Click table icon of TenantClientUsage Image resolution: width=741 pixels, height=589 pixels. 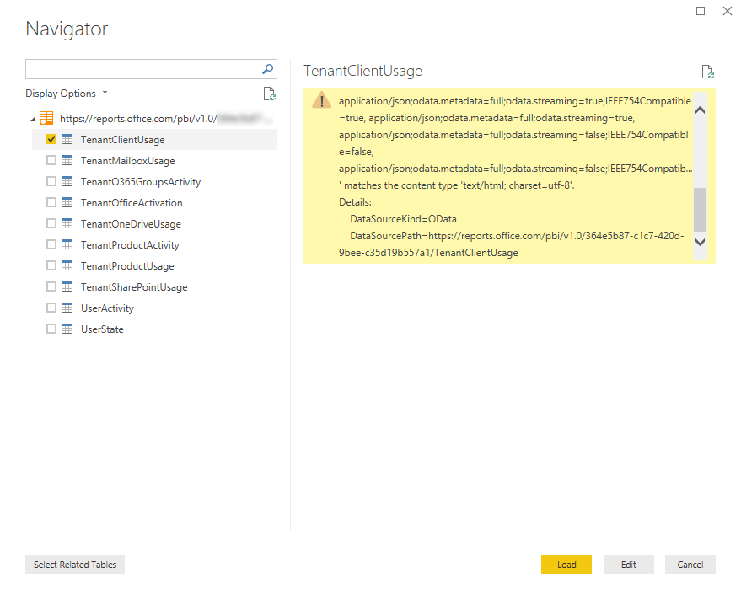click(x=67, y=139)
